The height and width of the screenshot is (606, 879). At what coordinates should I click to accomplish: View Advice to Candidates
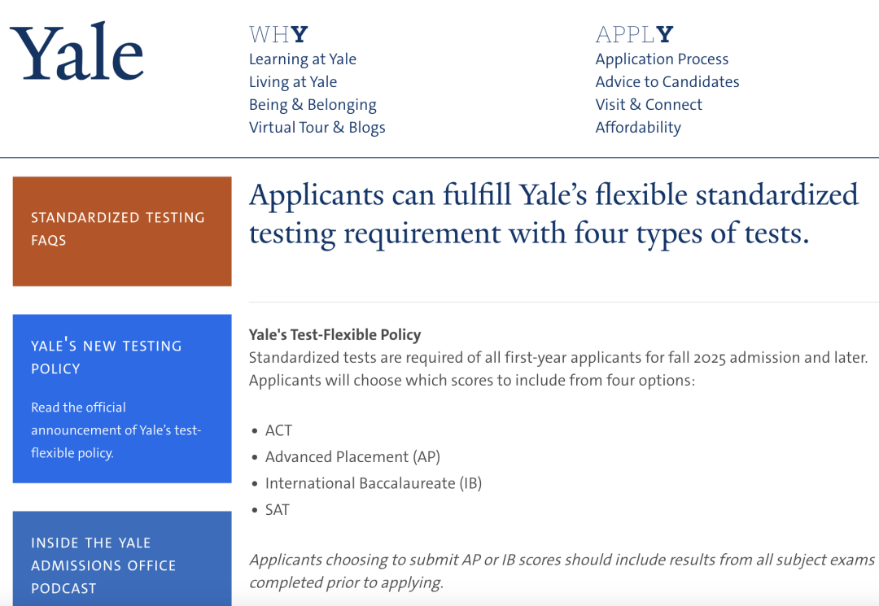[x=667, y=82]
